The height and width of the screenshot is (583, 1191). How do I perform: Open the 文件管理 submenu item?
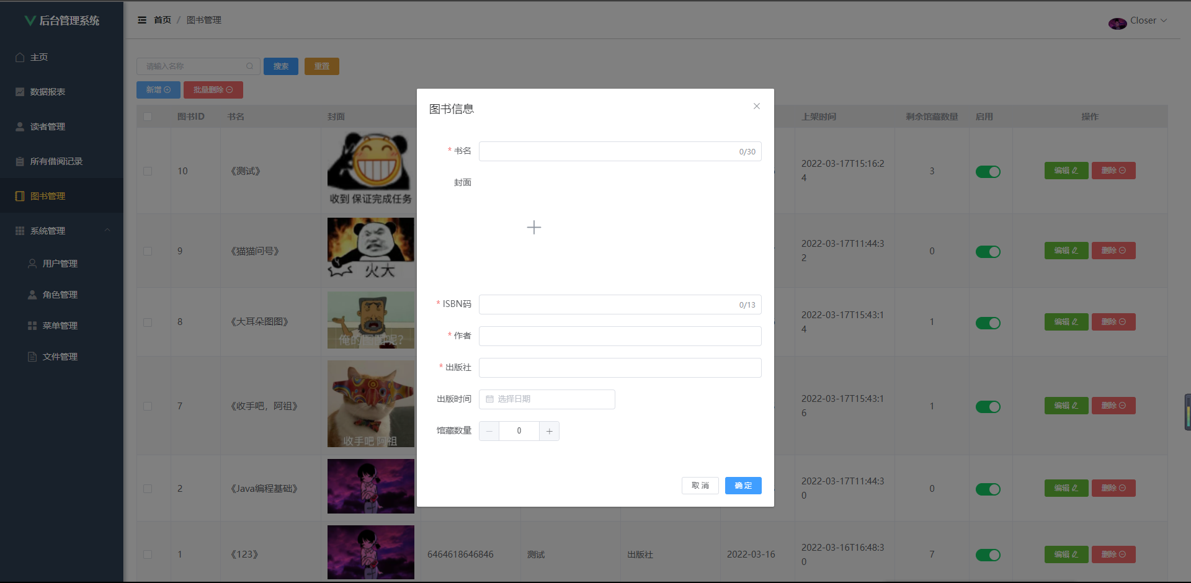tap(62, 357)
